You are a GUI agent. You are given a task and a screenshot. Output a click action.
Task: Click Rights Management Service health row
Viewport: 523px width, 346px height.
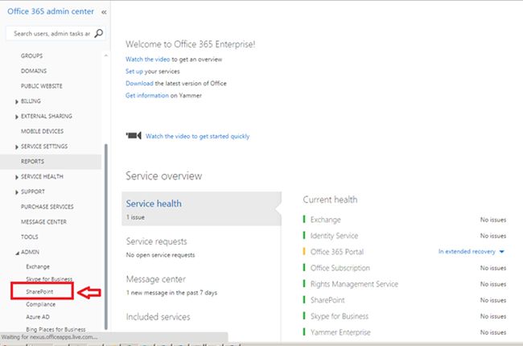(404, 284)
